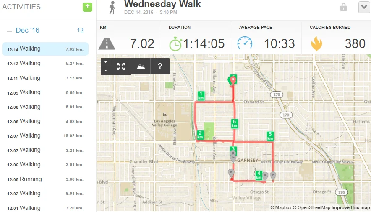Image resolution: width=371 pixels, height=212 pixels.
Task: Click the 5 km marker on the route
Action: [x=270, y=136]
